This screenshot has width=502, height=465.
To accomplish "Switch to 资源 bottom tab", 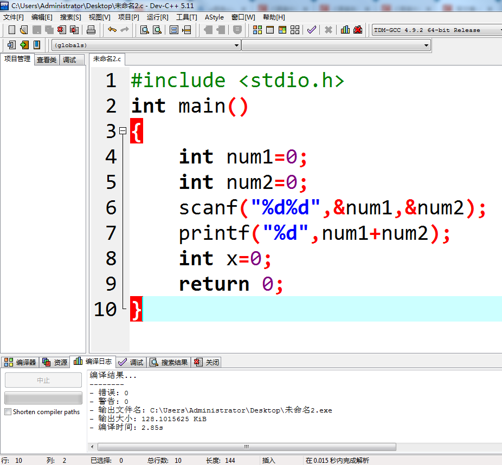I will (55, 362).
